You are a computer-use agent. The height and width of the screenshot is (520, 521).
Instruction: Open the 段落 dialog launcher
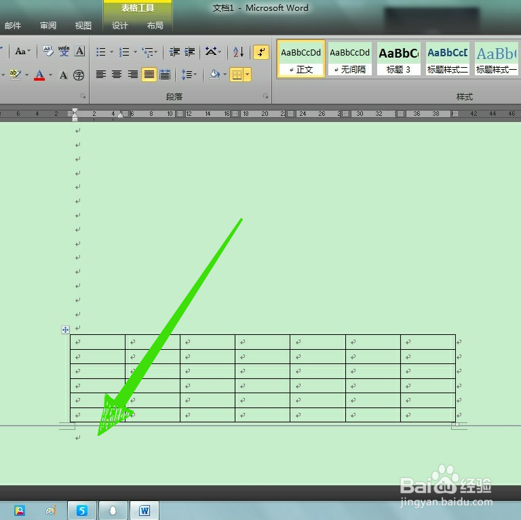click(x=265, y=96)
